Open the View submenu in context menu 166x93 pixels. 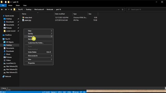[x=39, y=31]
